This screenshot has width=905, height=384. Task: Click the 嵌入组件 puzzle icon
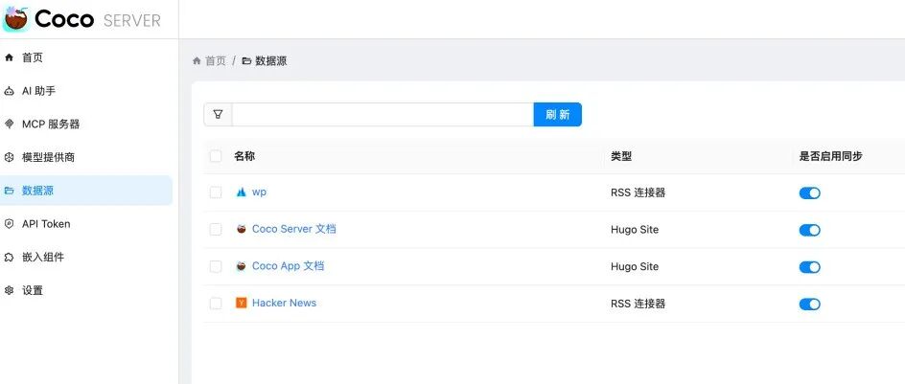(9, 258)
